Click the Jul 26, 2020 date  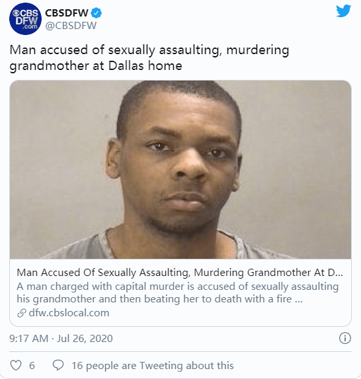pyautogui.click(x=85, y=338)
